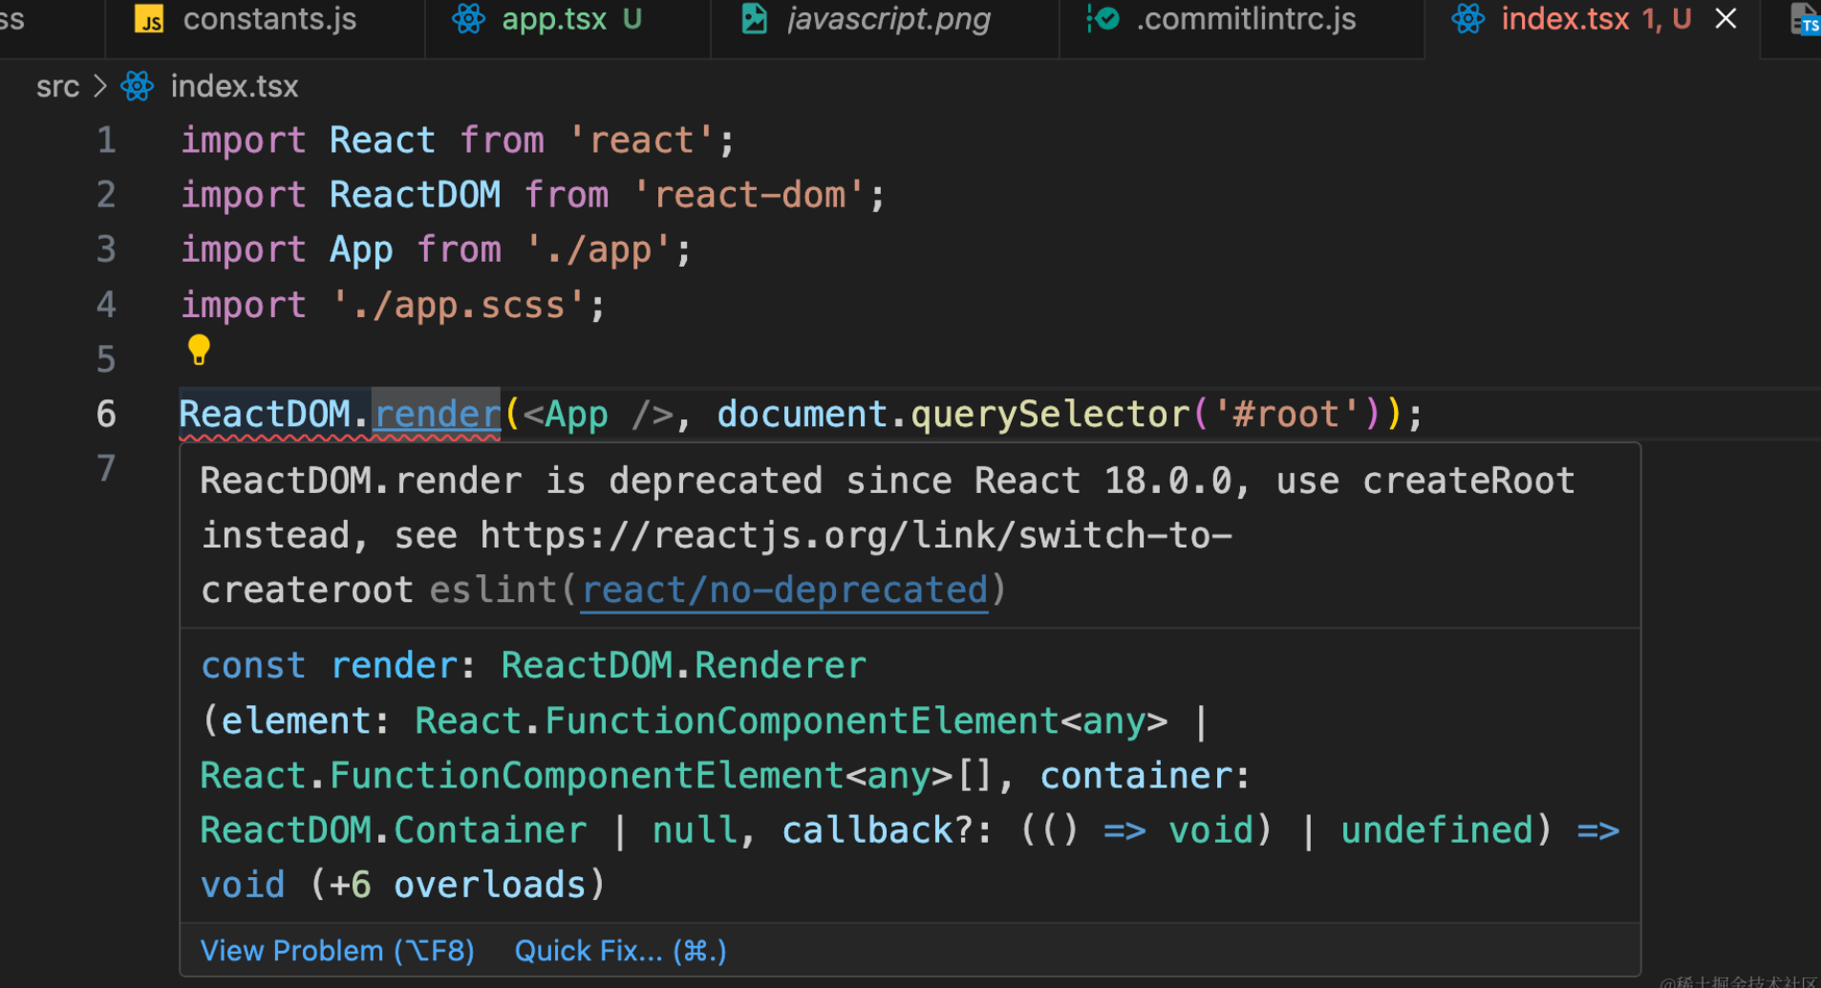1821x988 pixels.
Task: Click the underlined render method on line 6
Action: click(x=437, y=414)
